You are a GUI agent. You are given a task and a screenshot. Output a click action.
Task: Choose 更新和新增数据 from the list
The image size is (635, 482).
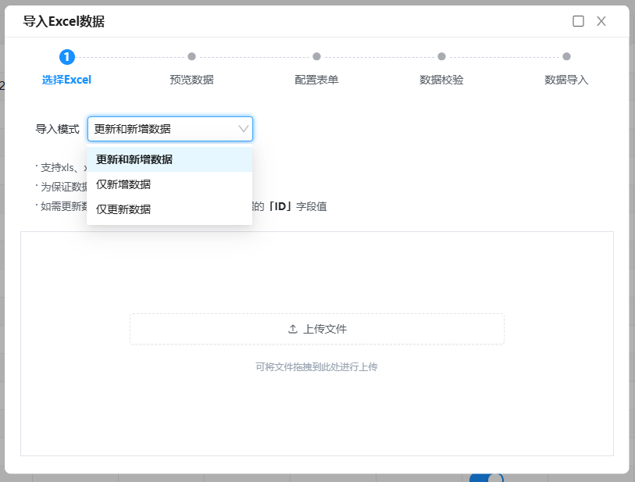click(169, 159)
